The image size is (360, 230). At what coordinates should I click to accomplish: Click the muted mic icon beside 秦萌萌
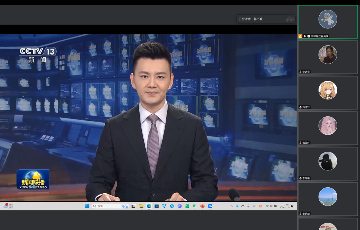[300, 214]
